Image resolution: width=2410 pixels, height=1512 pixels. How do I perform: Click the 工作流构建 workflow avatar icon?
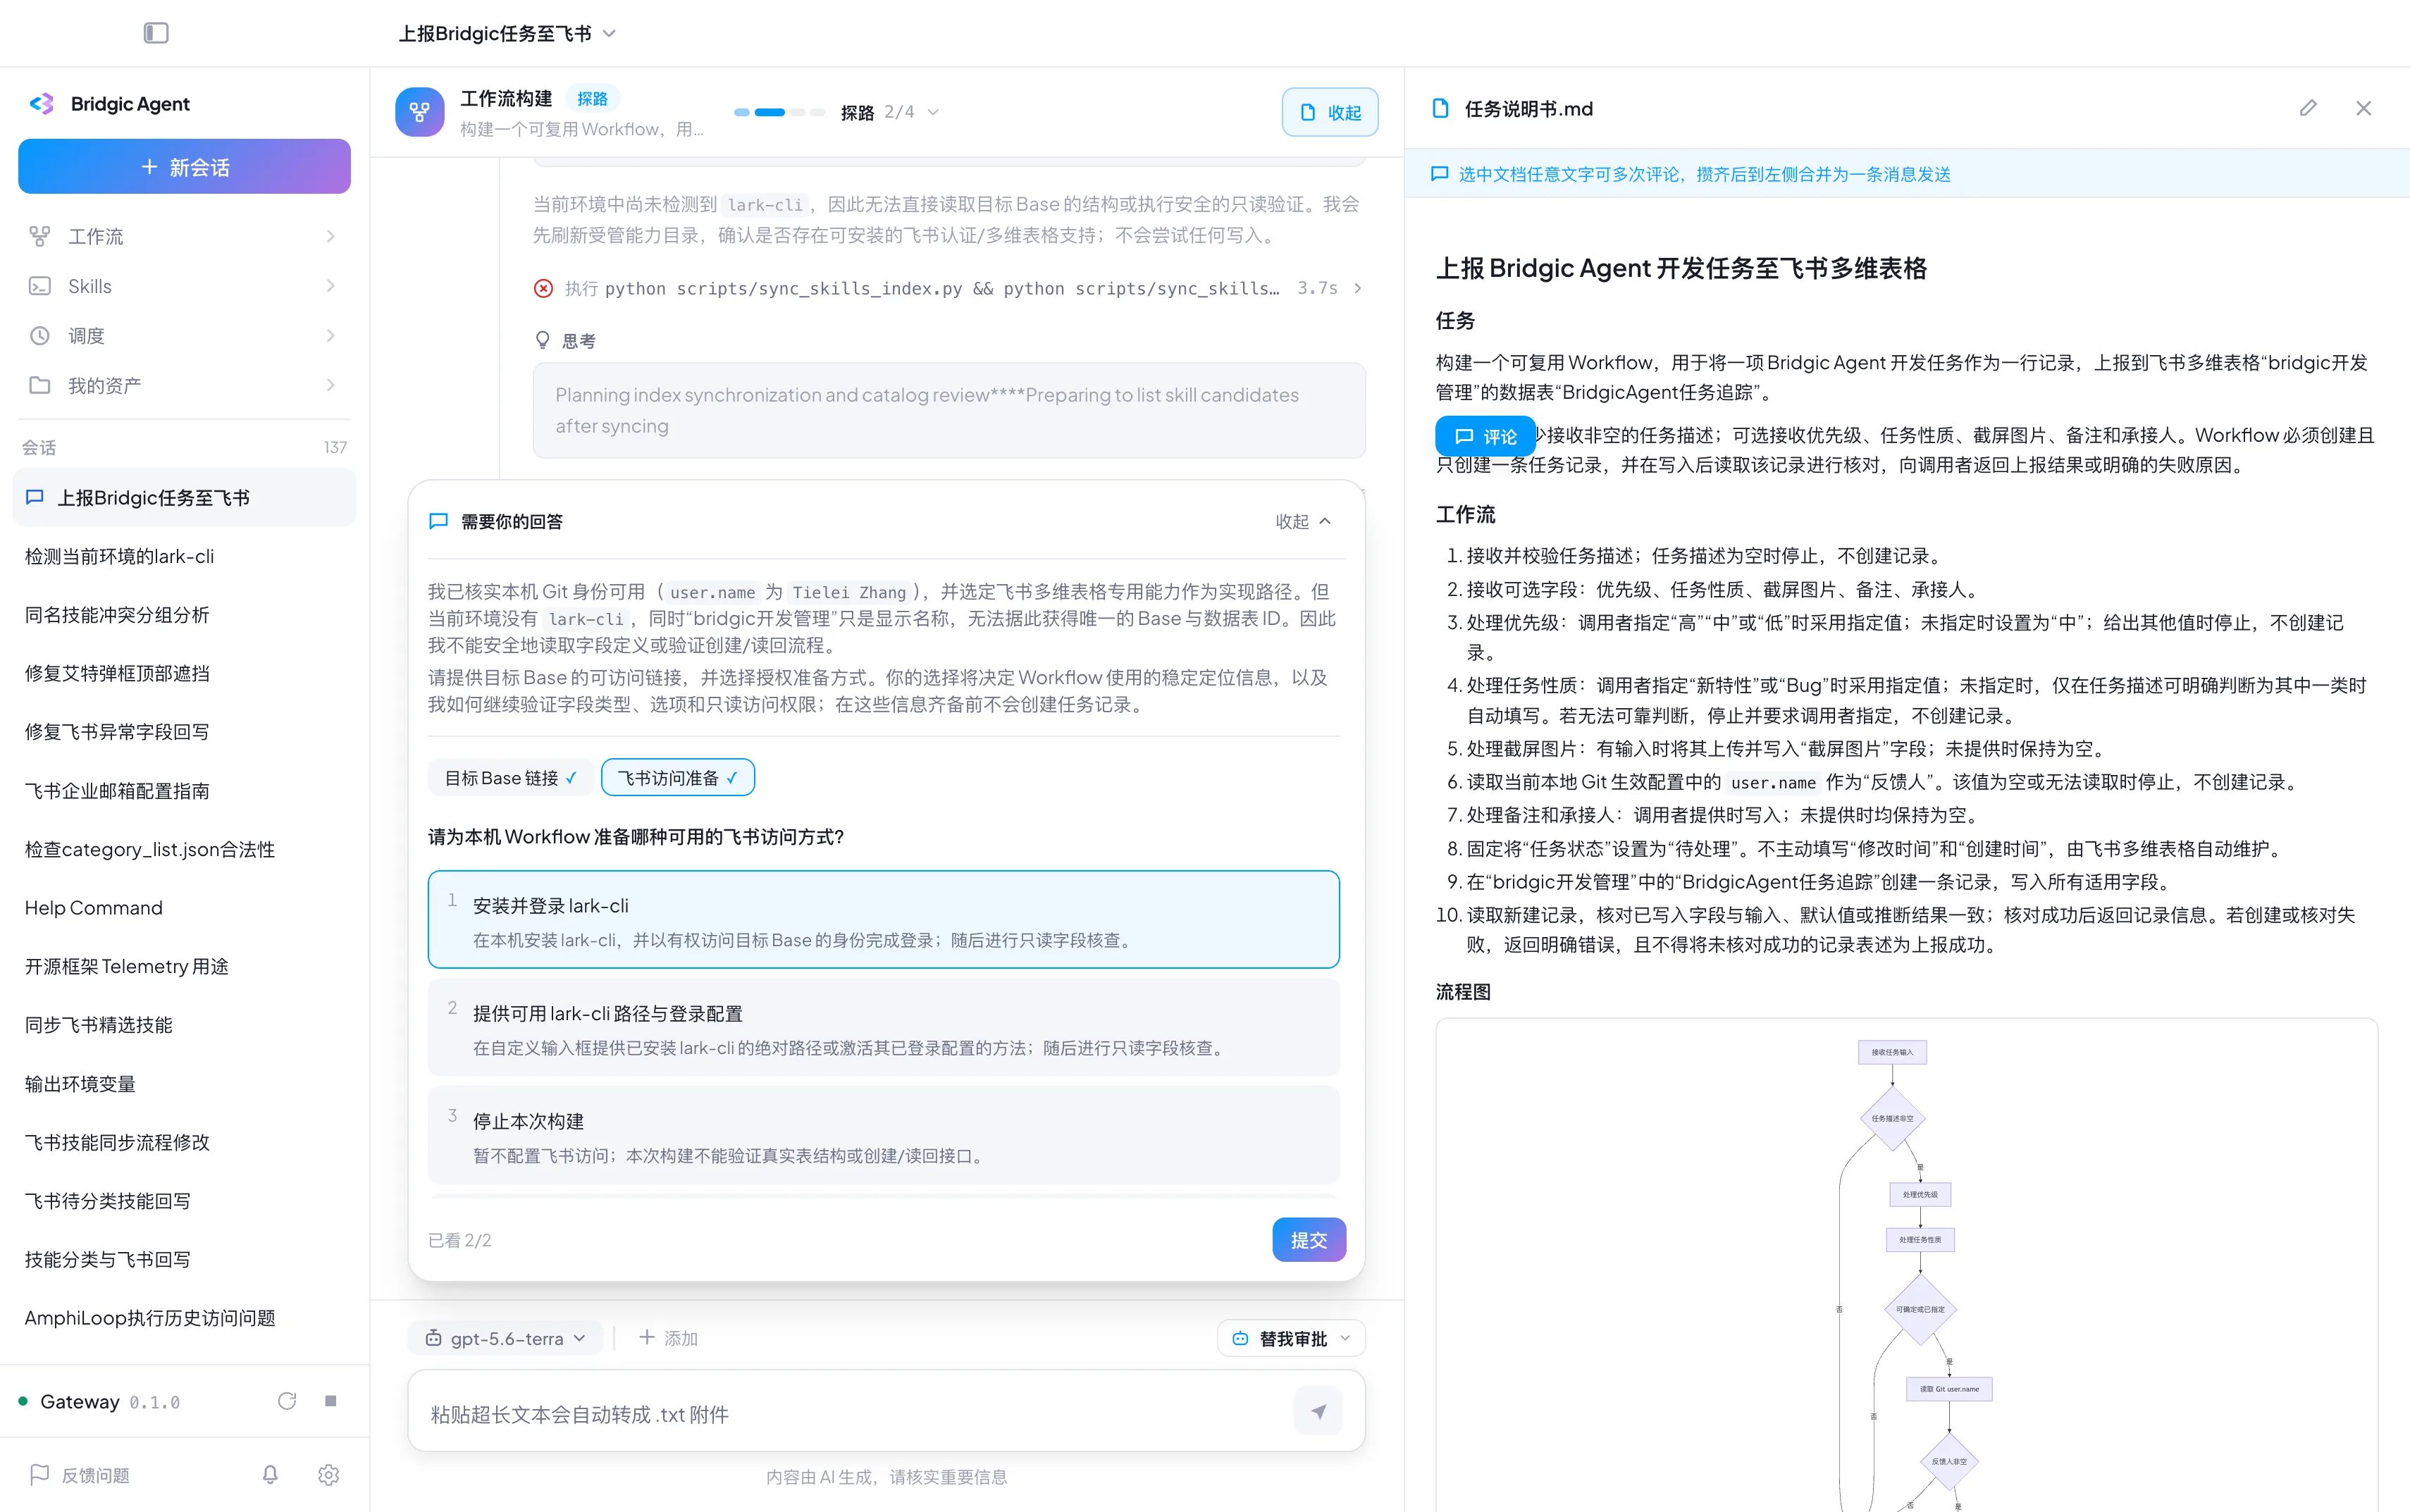coord(420,112)
